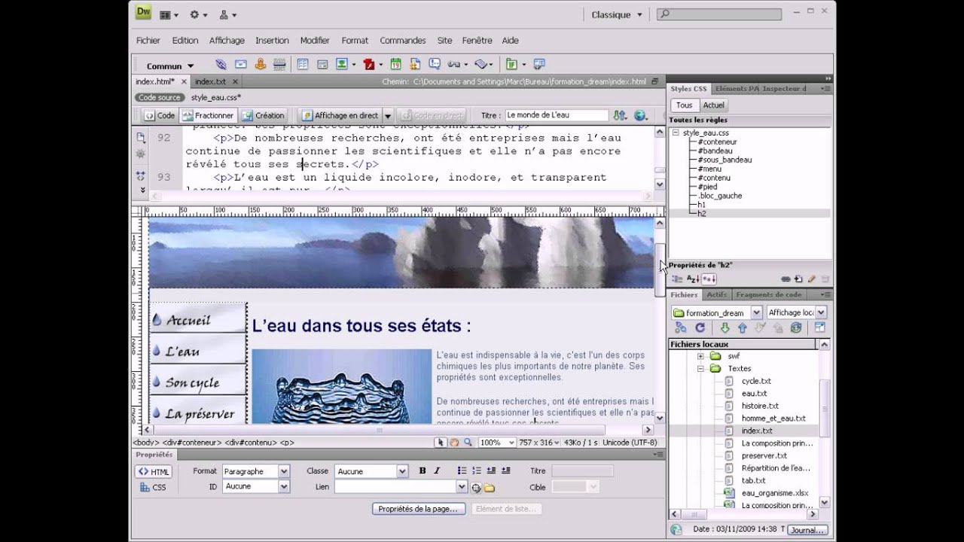Click Preview in browser globe icon
Viewport: 964px width, 542px height.
click(641, 115)
